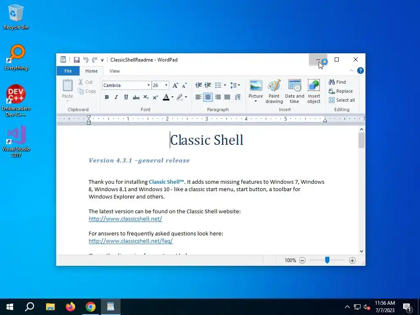Click the zoom in plus button
420x315 pixels.
[352, 260]
